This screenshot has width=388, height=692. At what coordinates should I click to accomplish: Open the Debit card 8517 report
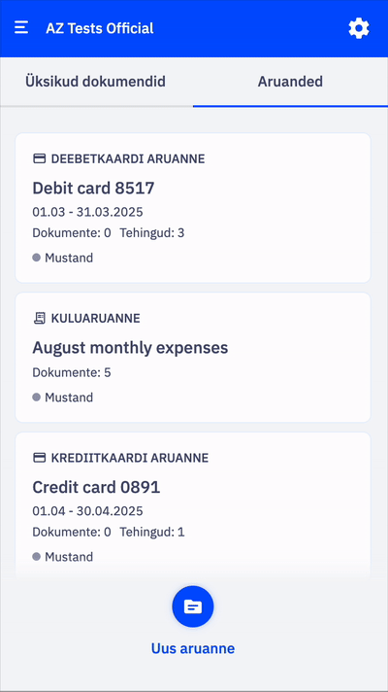coord(193,208)
